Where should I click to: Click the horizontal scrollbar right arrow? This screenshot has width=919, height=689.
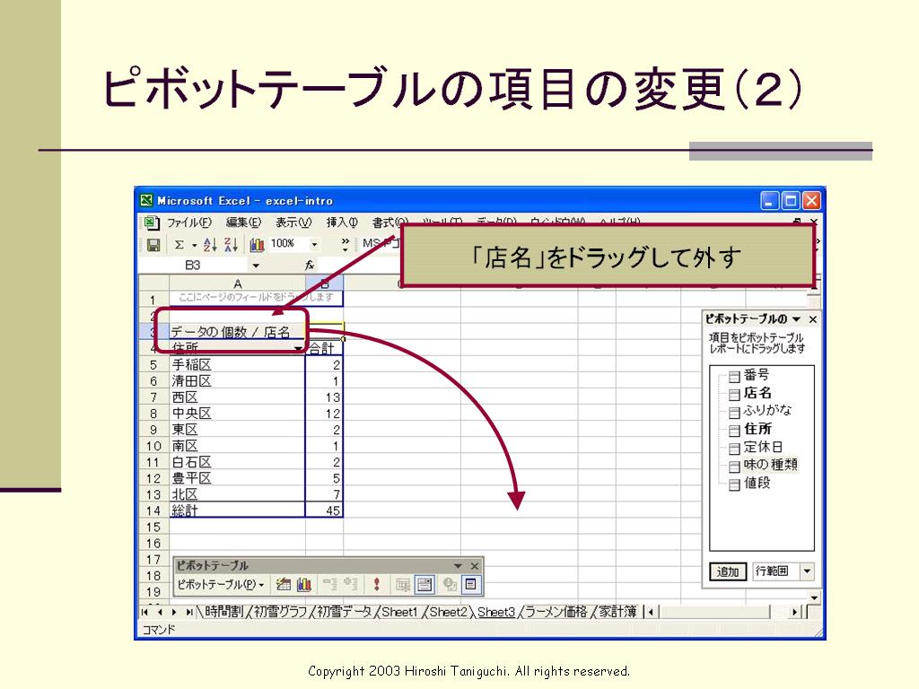tap(794, 612)
